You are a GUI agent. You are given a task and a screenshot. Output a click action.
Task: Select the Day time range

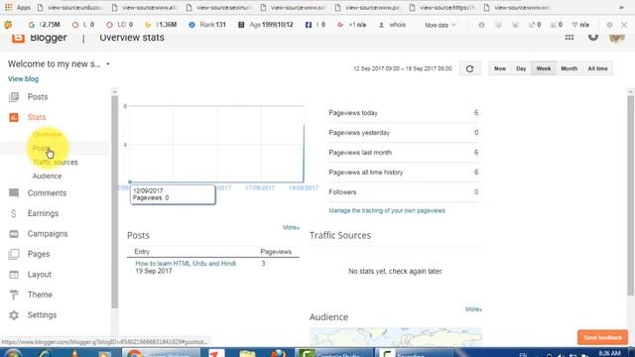tap(521, 68)
